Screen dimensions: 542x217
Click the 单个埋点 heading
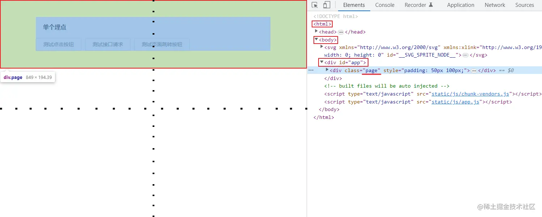coord(55,27)
